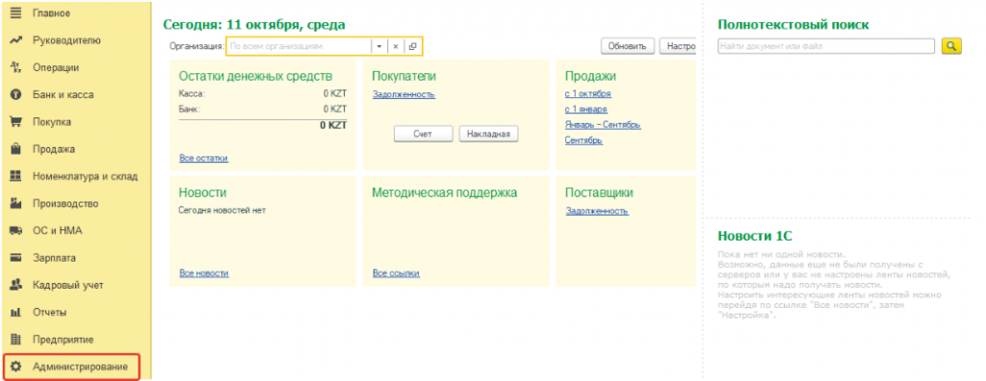Viewport: 986px width, 381px height.
Task: Click the Полнотекстовый поиск heading
Action: pos(793,24)
